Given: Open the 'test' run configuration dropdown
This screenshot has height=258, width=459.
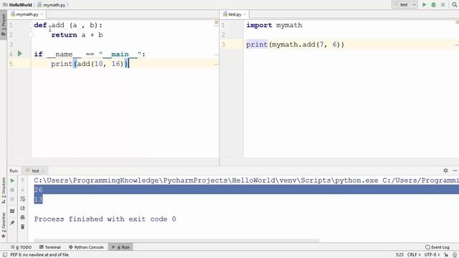Looking at the screenshot, I should [x=404, y=5].
